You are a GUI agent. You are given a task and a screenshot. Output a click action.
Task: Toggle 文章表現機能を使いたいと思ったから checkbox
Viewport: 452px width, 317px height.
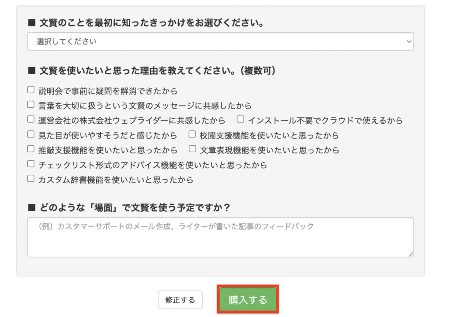192,149
